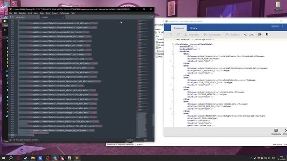The width and height of the screenshot is (287, 161).
Task: Open Find menu in Sublime Text
Action: click(x=30, y=13)
